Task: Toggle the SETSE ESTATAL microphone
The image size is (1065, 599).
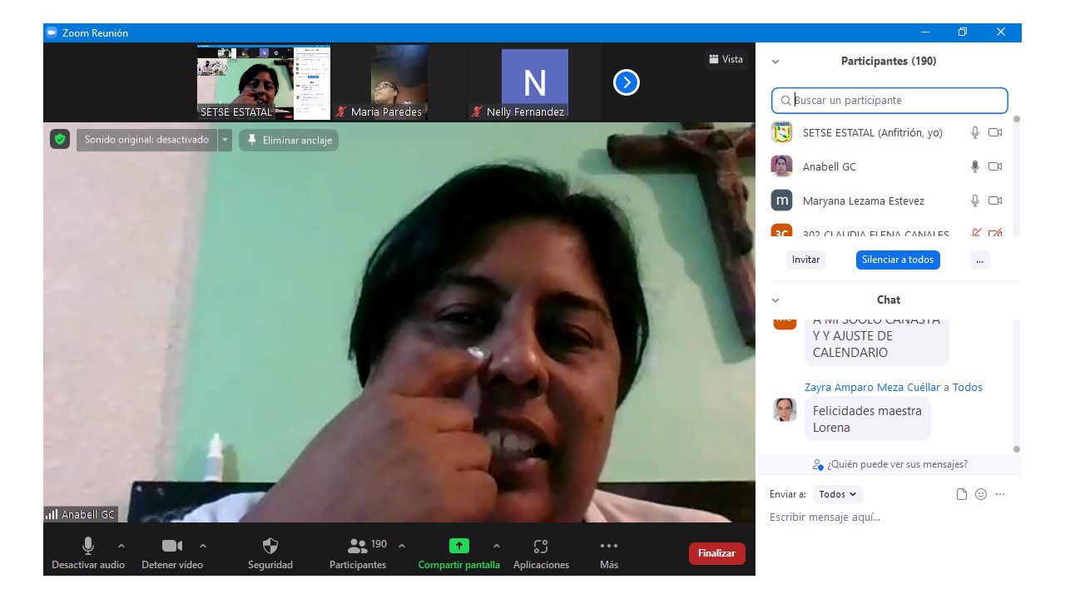Action: (x=975, y=132)
